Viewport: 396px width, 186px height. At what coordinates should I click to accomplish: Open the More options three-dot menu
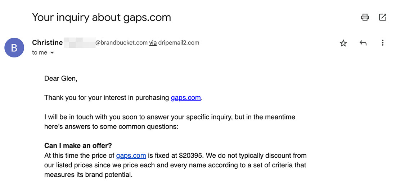(x=383, y=43)
